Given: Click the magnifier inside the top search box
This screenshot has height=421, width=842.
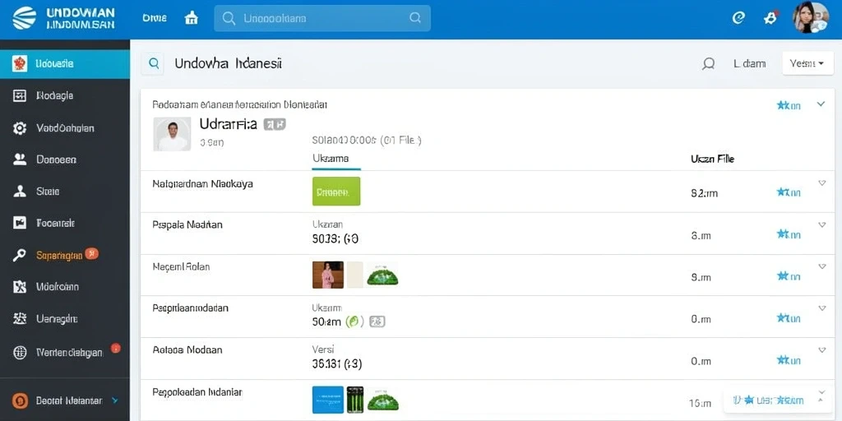Looking at the screenshot, I should click(x=229, y=18).
